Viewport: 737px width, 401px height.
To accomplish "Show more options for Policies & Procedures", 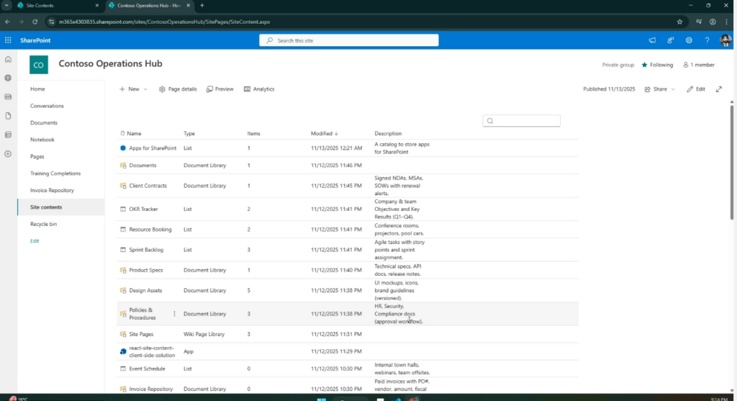I will (174, 314).
